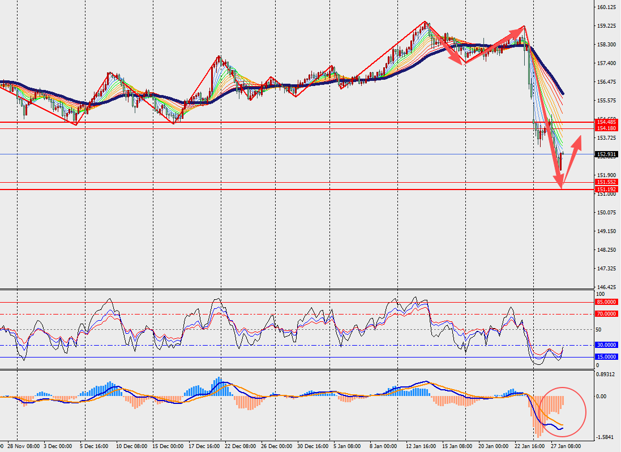Image resolution: width=621 pixels, height=452 pixels.
Task: Select the blue 30.0000 level label
Action: click(607, 345)
